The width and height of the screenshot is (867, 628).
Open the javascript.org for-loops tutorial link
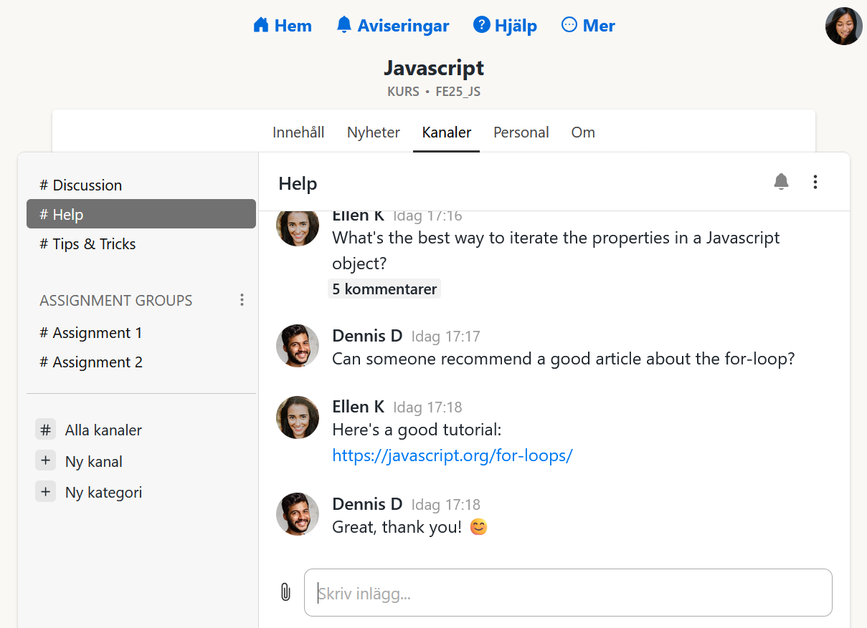click(452, 455)
